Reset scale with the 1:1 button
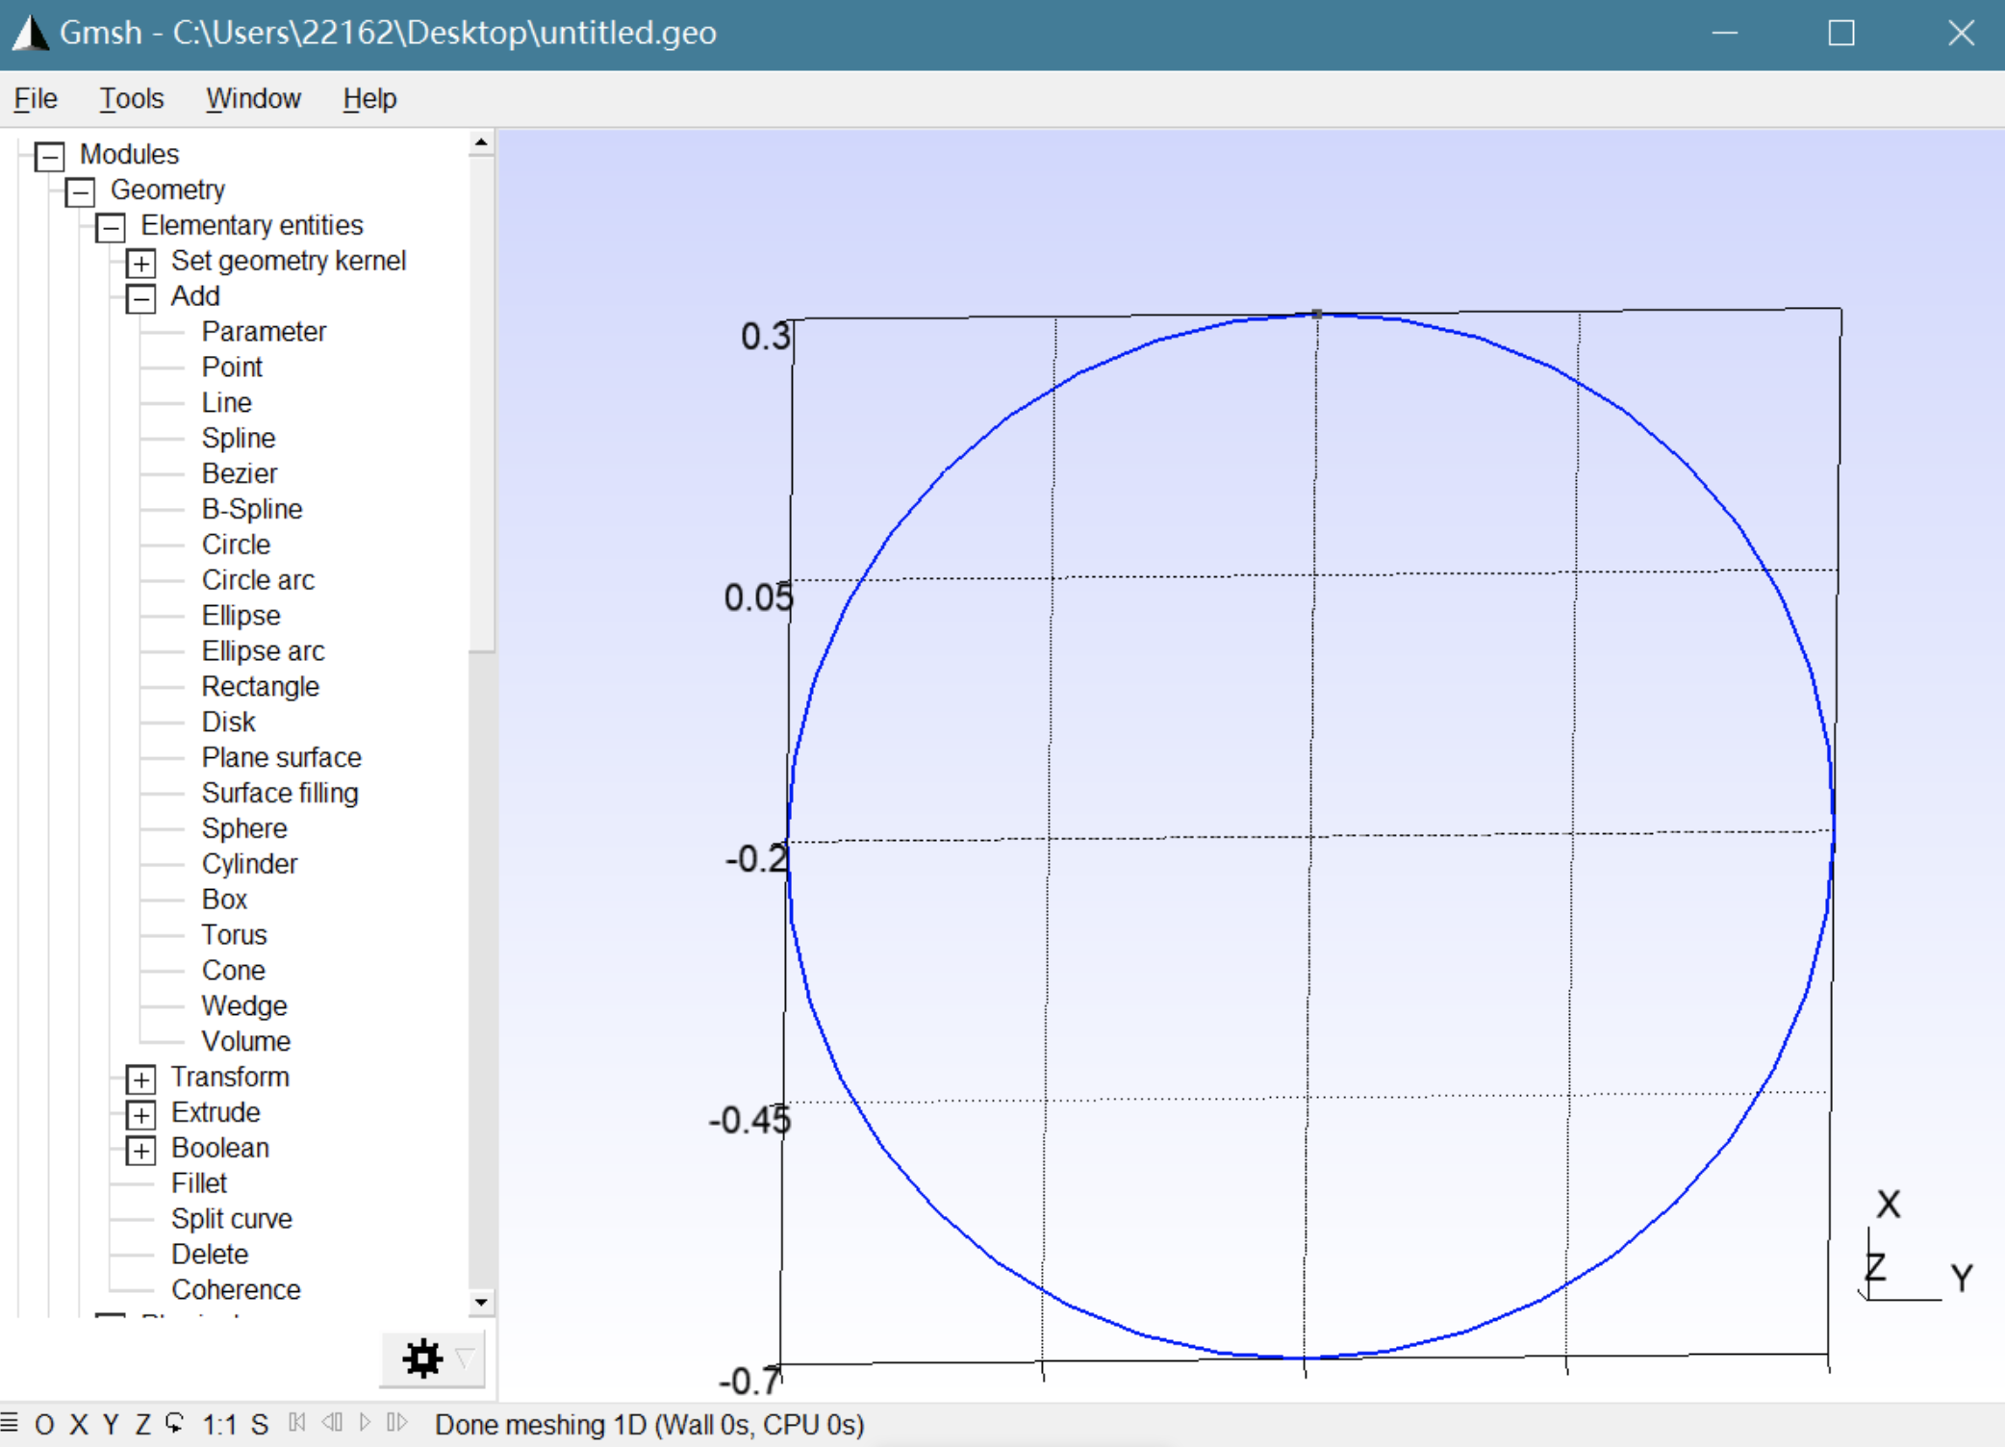This screenshot has height=1447, width=2005. [x=219, y=1425]
